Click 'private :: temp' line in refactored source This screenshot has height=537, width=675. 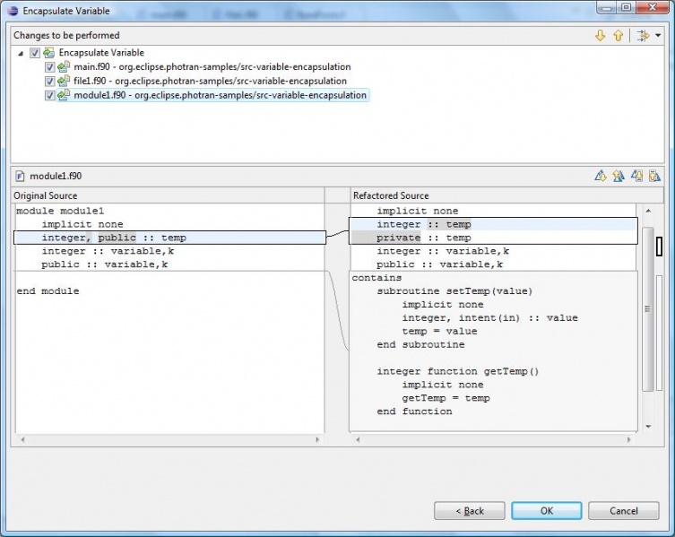pyautogui.click(x=424, y=238)
